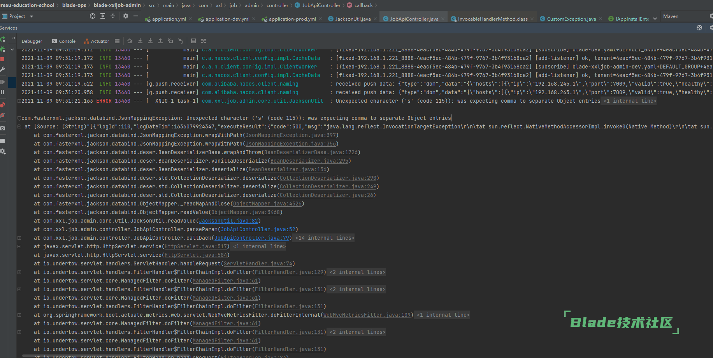Switch to Console tab
Viewport: 713px width, 358px height.
pyautogui.click(x=64, y=41)
